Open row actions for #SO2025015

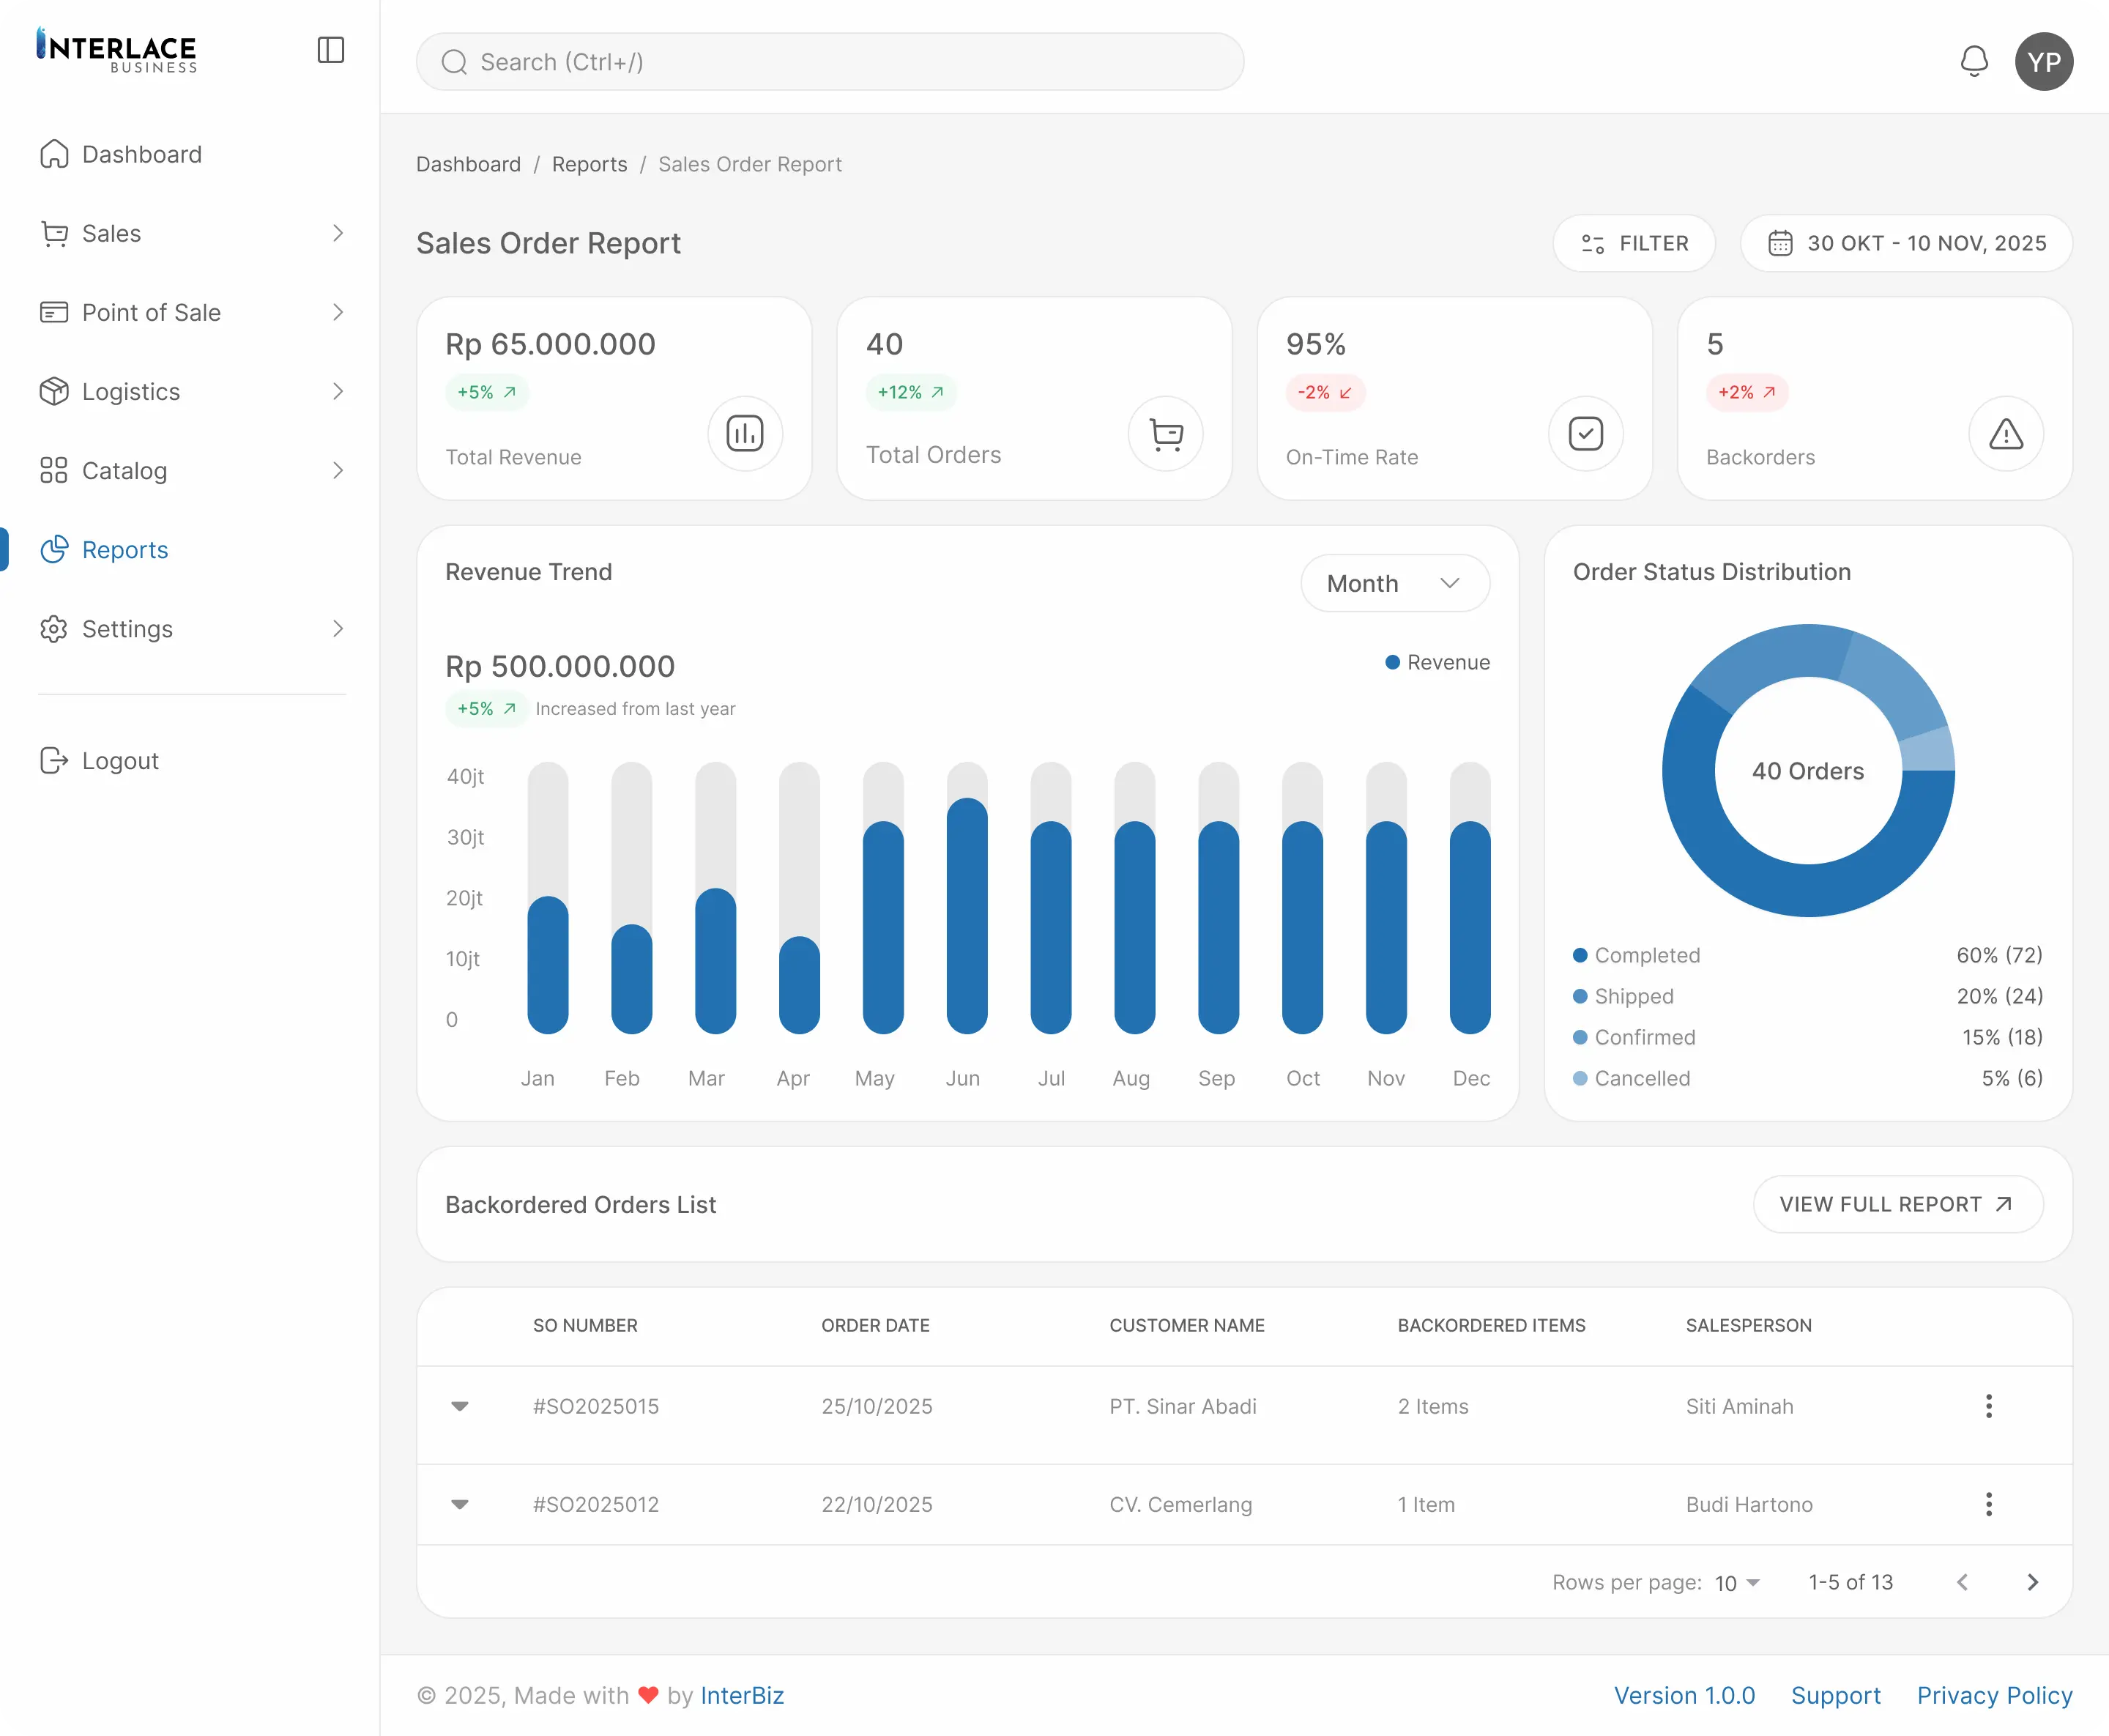(x=1989, y=1406)
